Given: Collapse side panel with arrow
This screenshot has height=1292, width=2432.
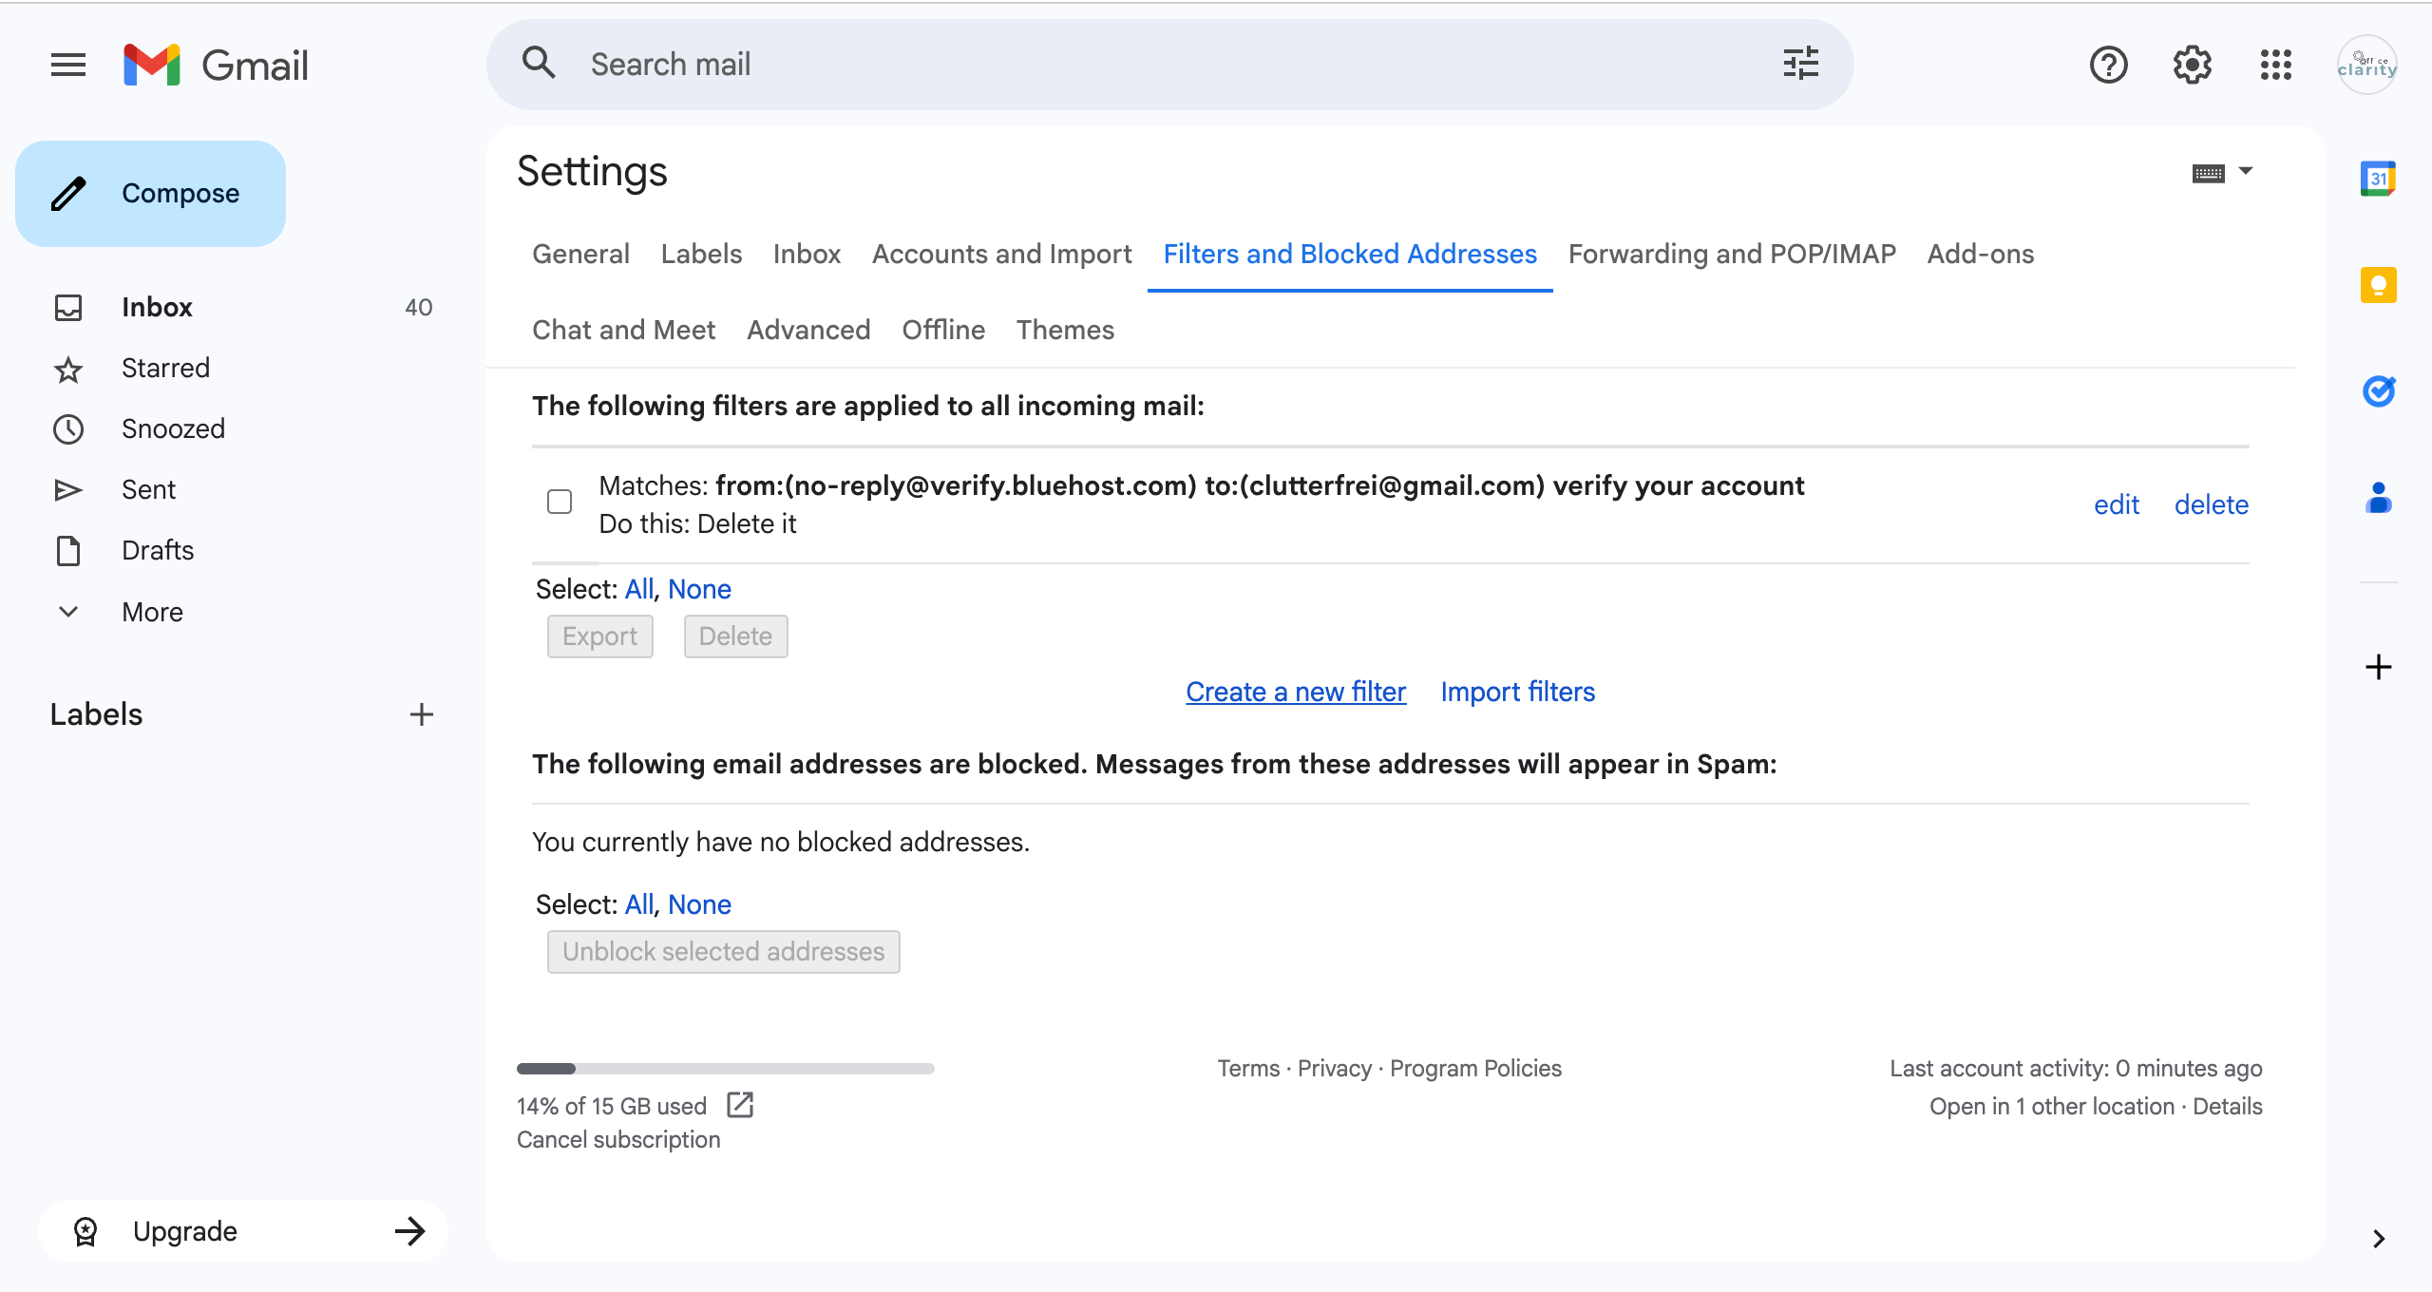Looking at the screenshot, I should pos(2378,1239).
